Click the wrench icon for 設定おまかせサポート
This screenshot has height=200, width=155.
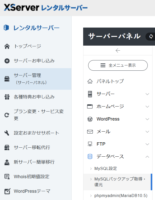point(7,133)
